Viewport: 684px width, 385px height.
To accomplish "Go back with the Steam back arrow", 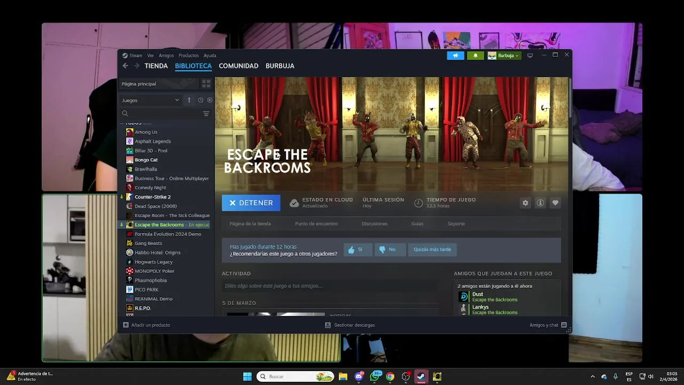I will point(125,66).
